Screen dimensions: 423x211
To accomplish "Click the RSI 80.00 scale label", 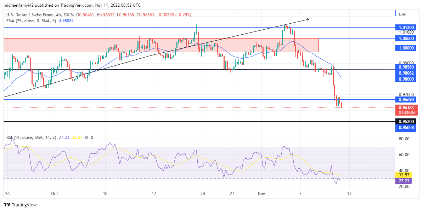I will click(404, 139).
